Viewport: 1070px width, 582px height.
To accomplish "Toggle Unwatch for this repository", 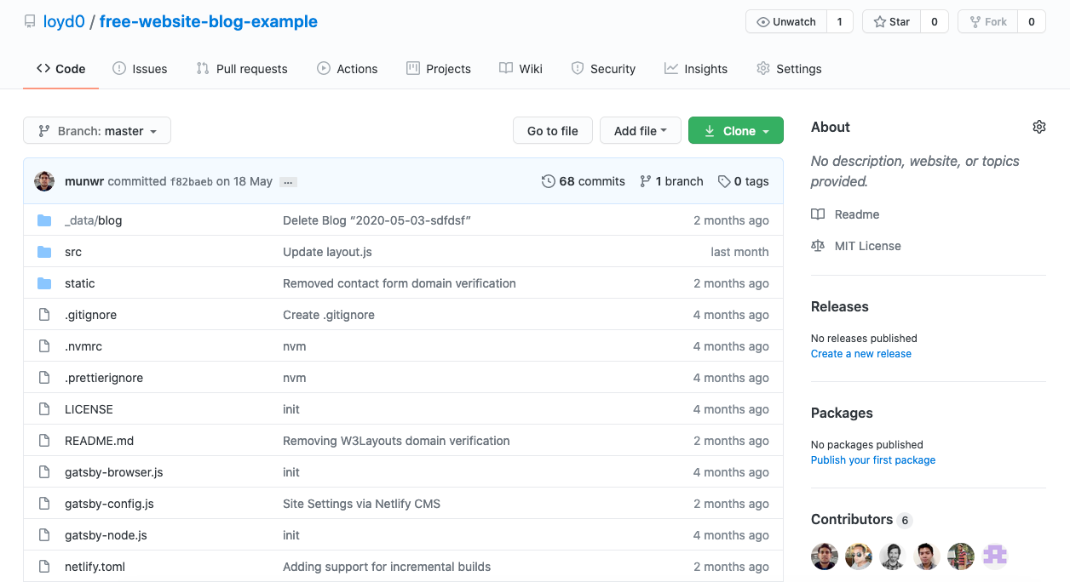I will pos(785,22).
